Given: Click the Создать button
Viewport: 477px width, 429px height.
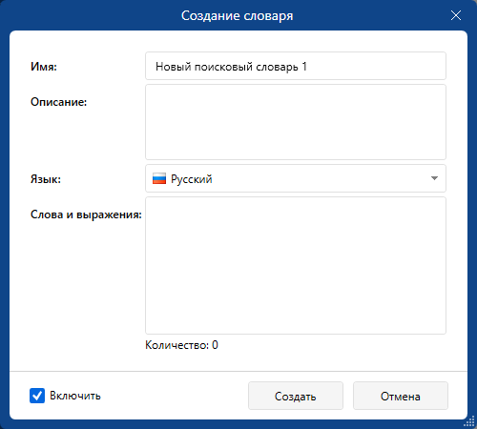Looking at the screenshot, I should (x=296, y=396).
